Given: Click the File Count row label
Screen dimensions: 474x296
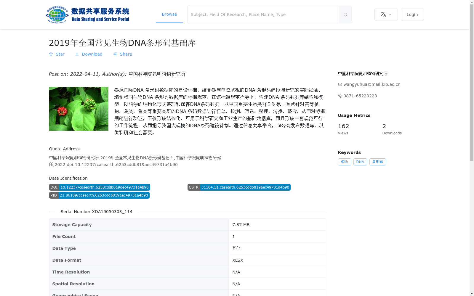Looking at the screenshot, I should coord(64,237).
